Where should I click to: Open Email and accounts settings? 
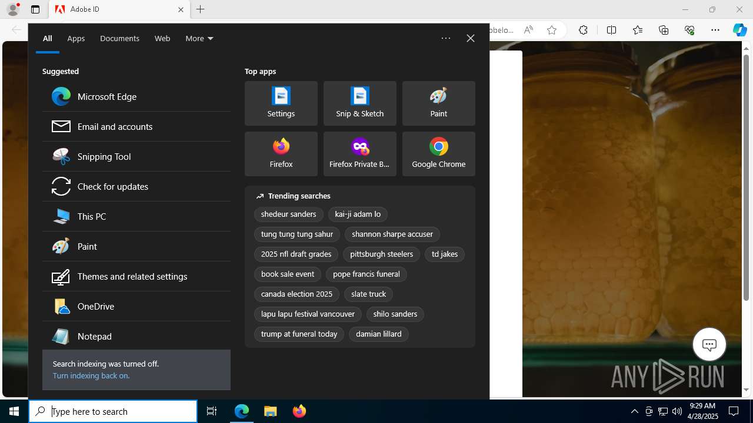point(136,126)
